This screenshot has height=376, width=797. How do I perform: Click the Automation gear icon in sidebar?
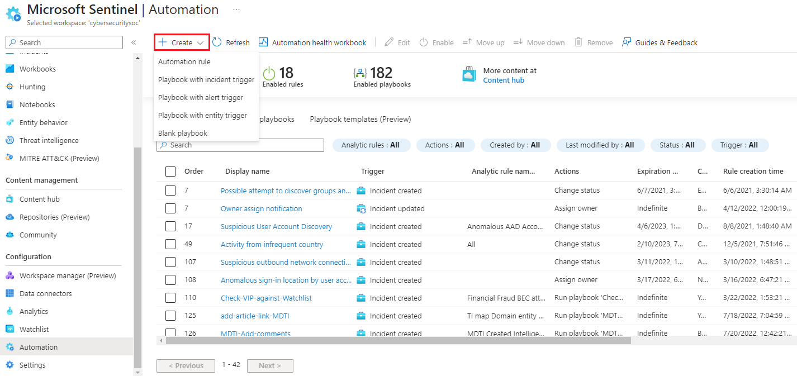pyautogui.click(x=10, y=347)
